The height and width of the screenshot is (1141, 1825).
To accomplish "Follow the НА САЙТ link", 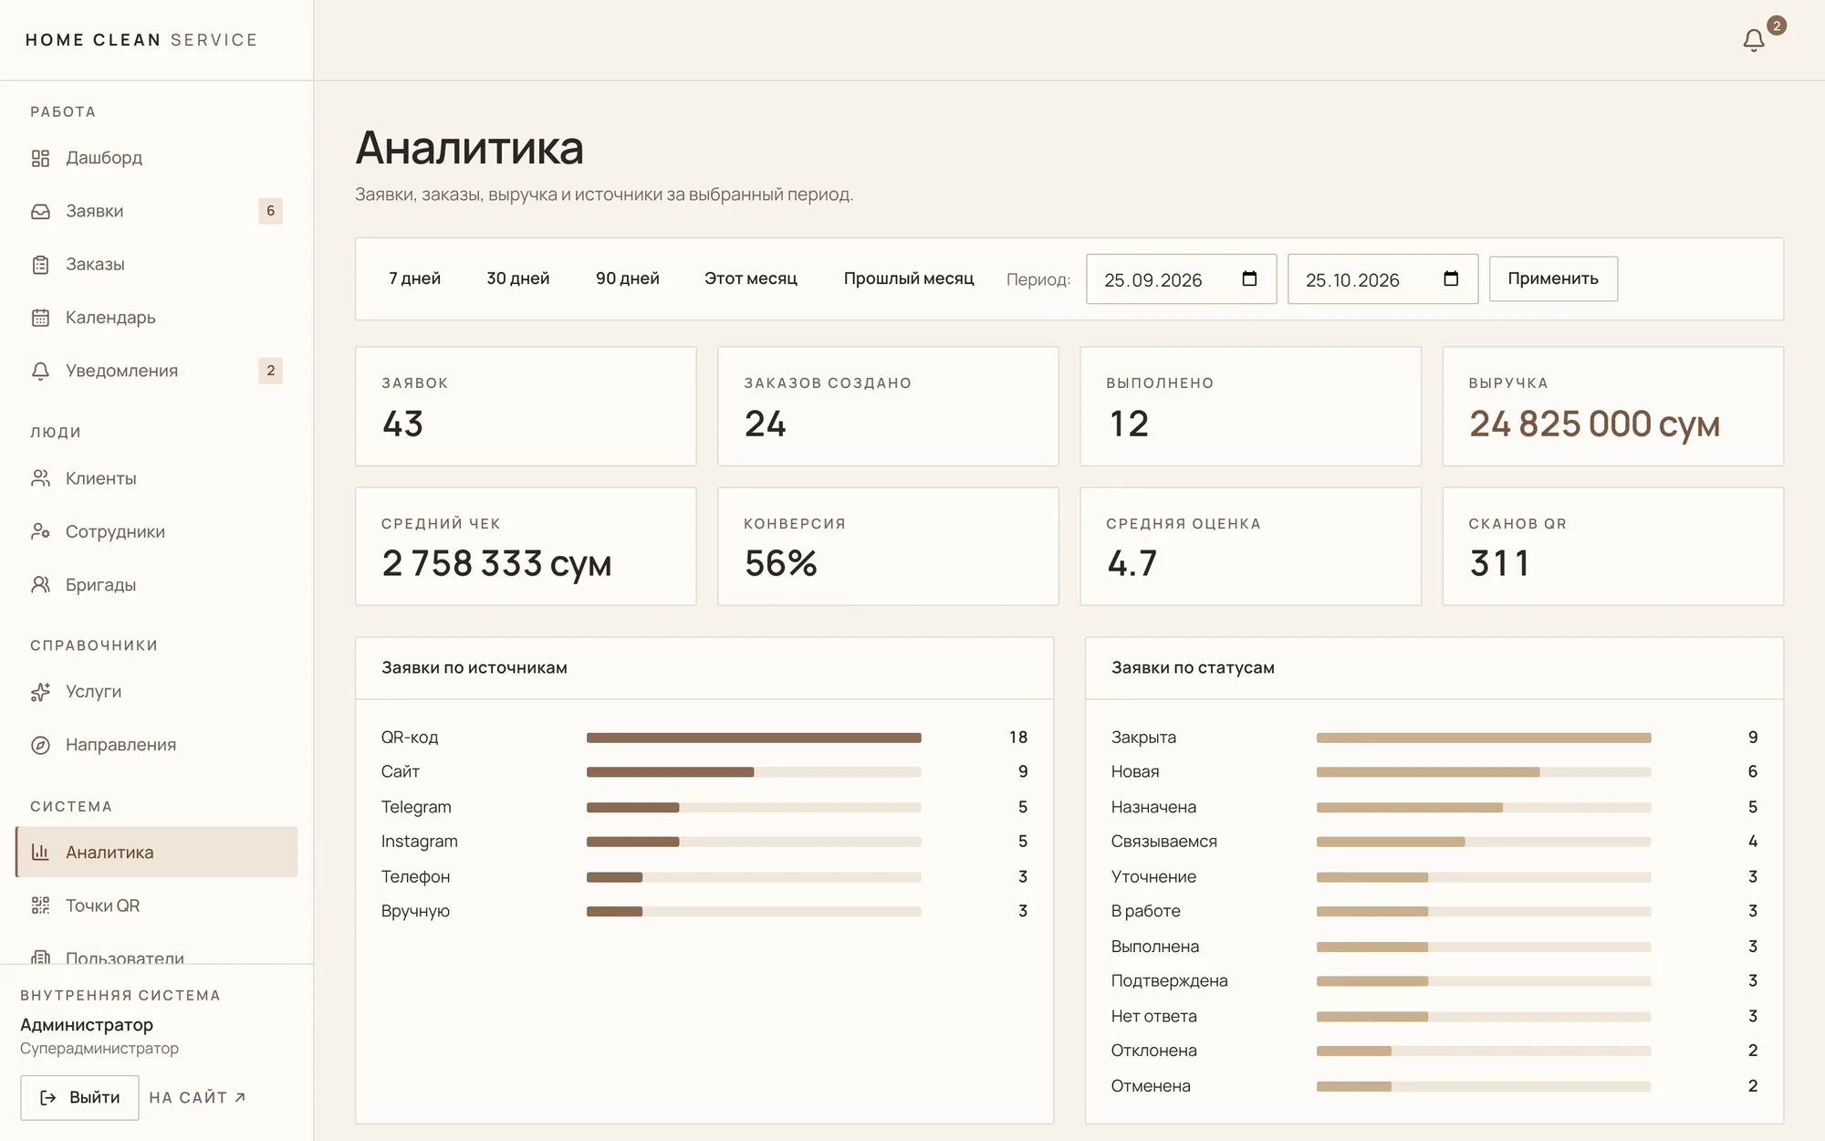I will (197, 1097).
